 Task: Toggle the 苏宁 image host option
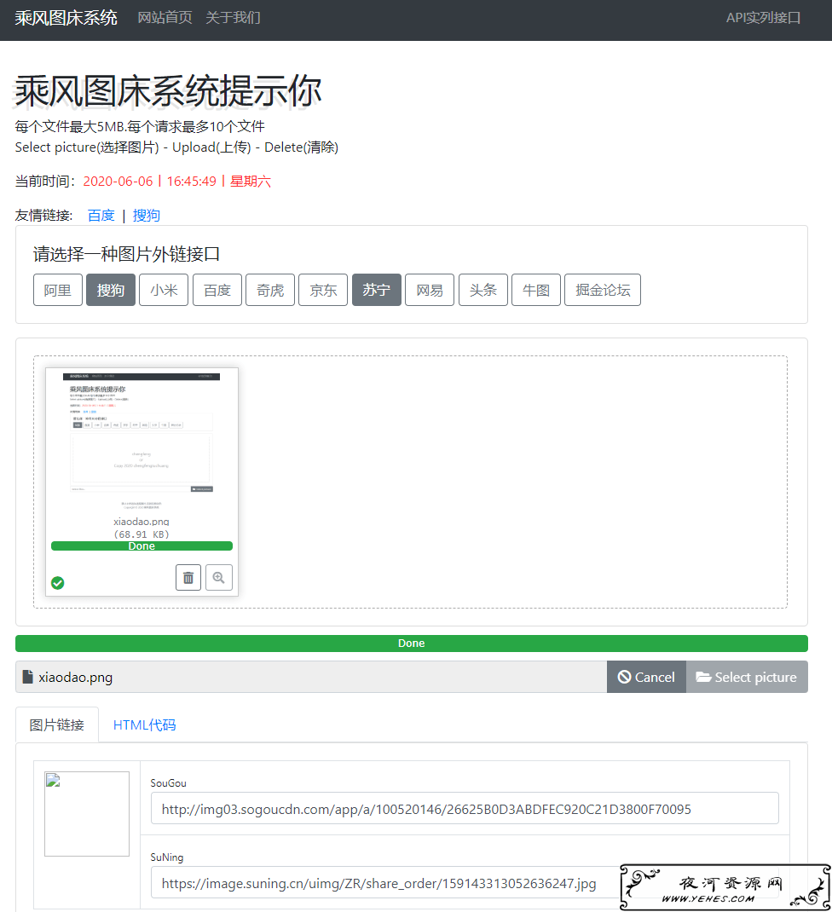coord(377,290)
